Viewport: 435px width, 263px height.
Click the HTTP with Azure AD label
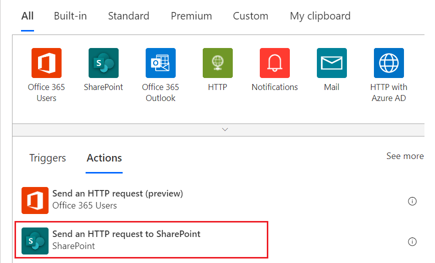click(388, 92)
